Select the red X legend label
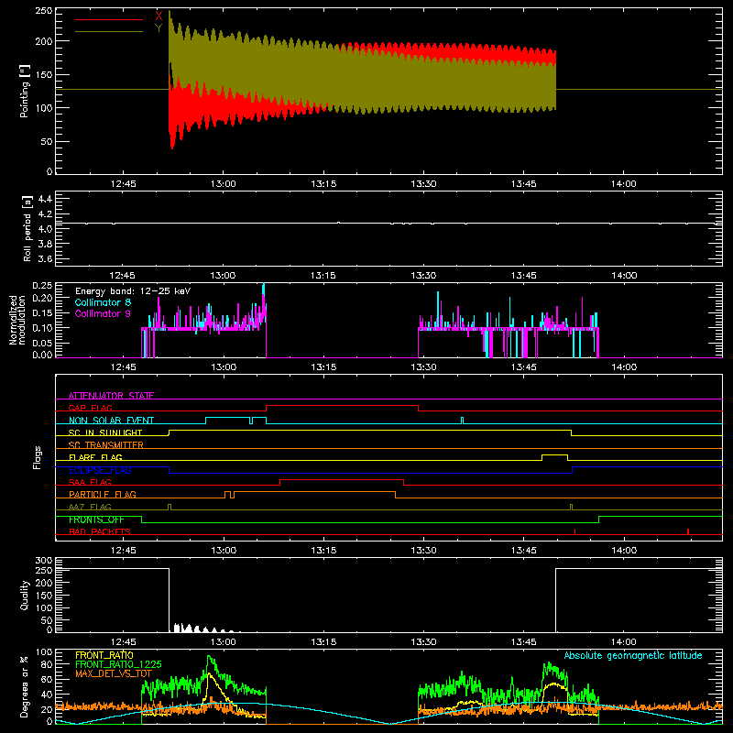The width and height of the screenshot is (733, 733). [x=159, y=16]
